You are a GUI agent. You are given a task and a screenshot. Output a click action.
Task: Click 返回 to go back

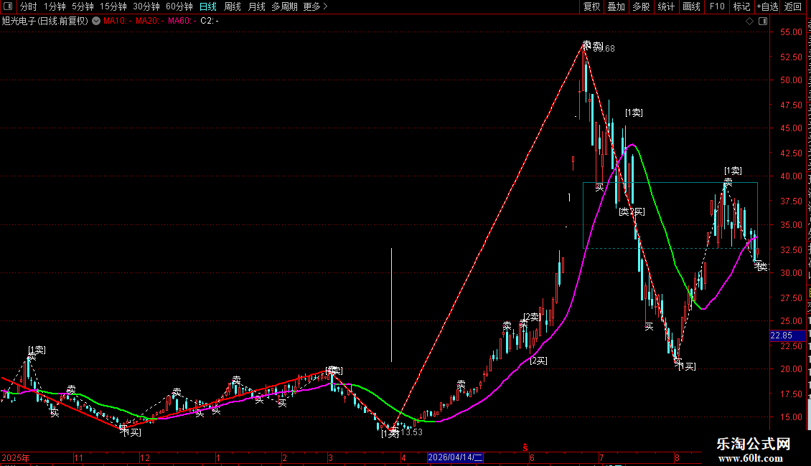coord(793,6)
